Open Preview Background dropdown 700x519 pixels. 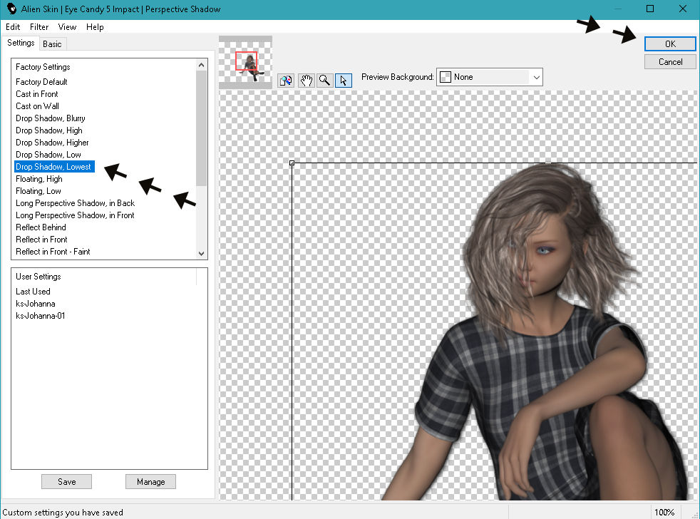pos(489,77)
